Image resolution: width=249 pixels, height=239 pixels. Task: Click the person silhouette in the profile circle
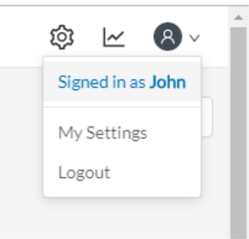[168, 37]
